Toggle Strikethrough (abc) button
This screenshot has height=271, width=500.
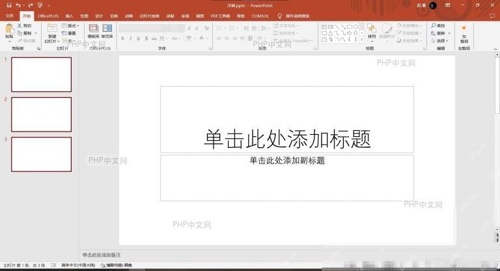(154, 38)
